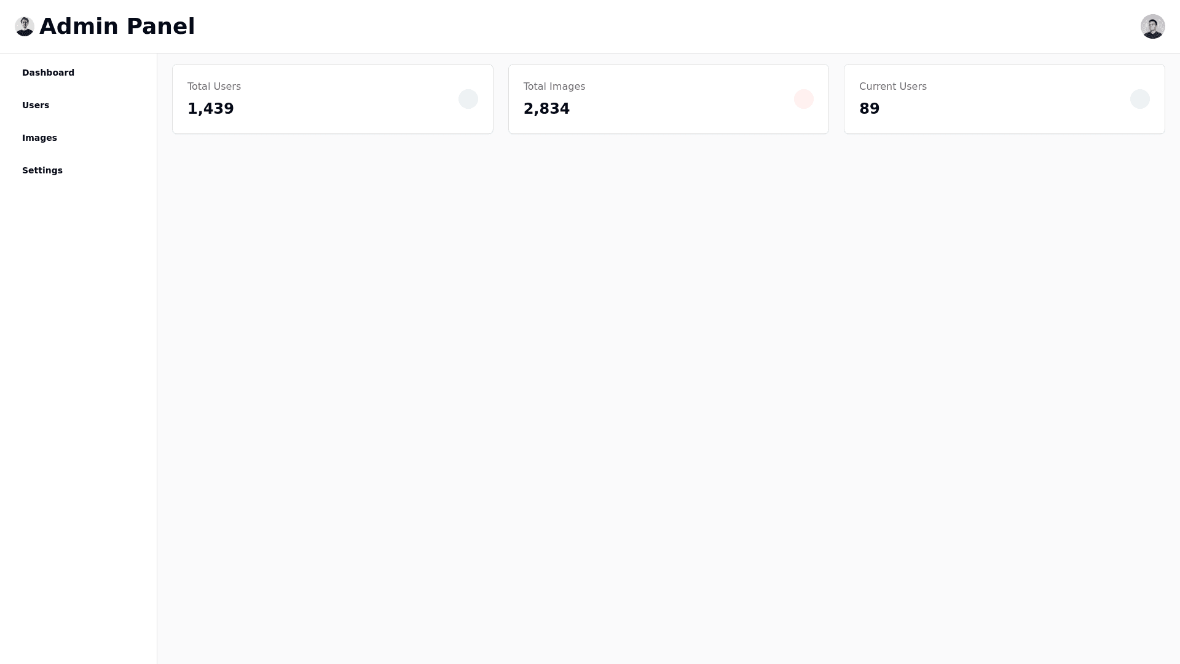Click the Total Images label
Image resolution: width=1180 pixels, height=664 pixels.
coord(554,87)
